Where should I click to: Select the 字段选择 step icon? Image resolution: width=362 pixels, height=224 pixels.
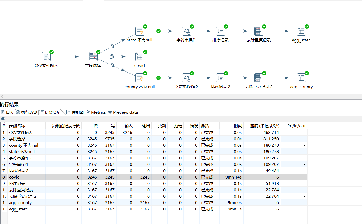pyautogui.click(x=93, y=57)
